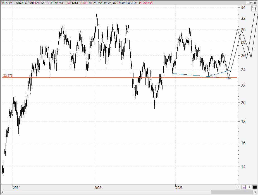Click the scrollbar right arrow
This screenshot has height=195, width=258.
point(255,192)
